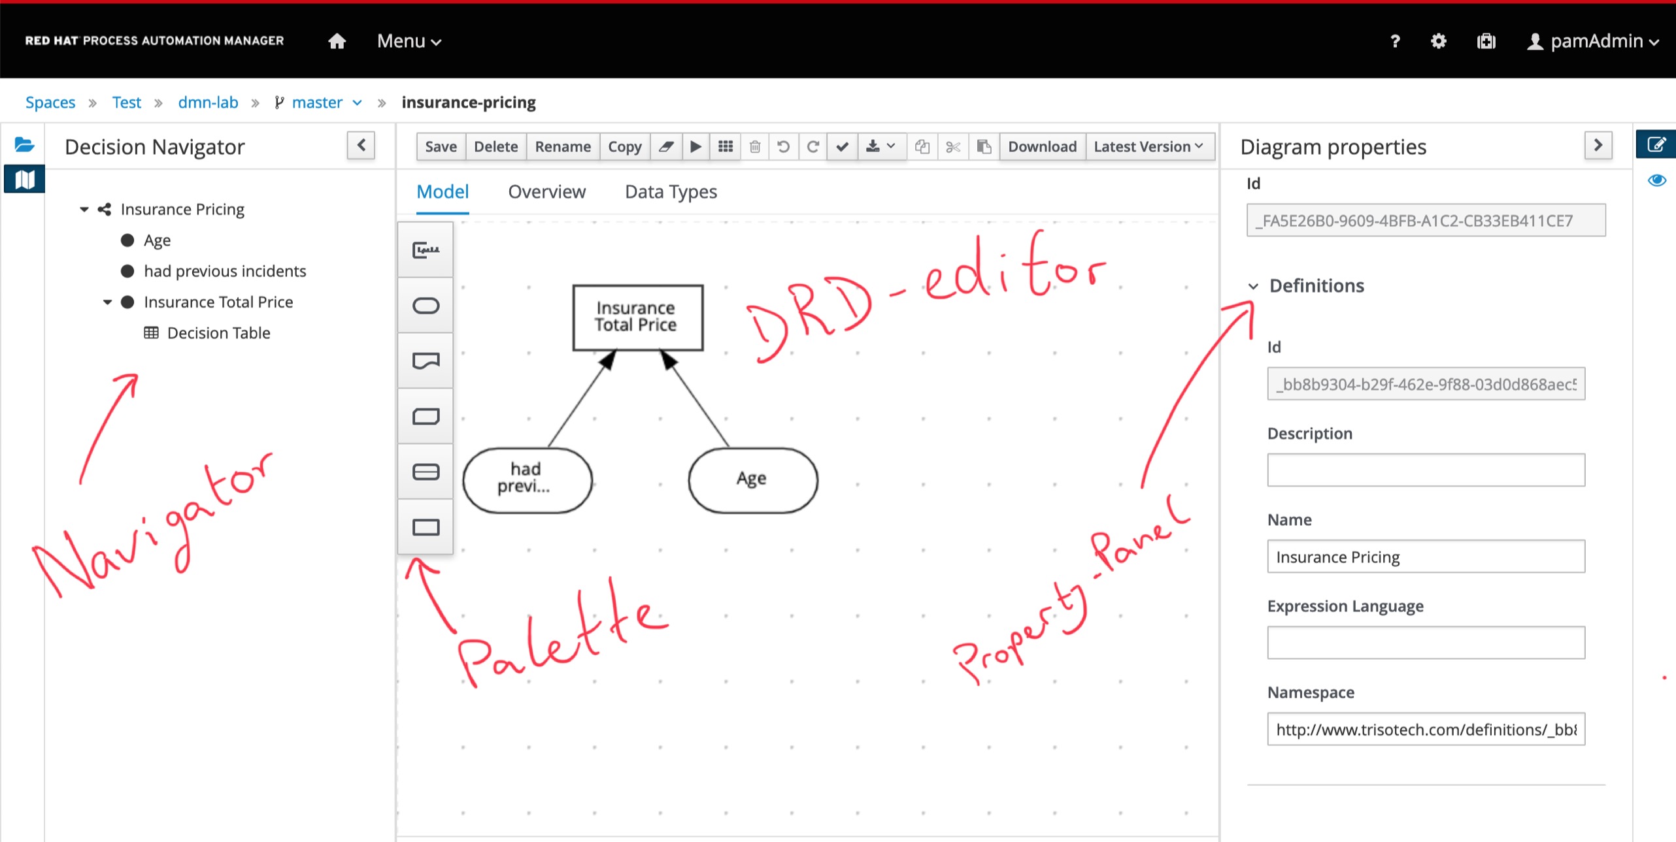Open the briefcase admin tools icon

[x=1486, y=41]
